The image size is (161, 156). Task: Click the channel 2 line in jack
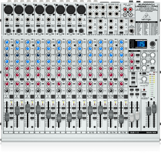[x=17, y=20]
